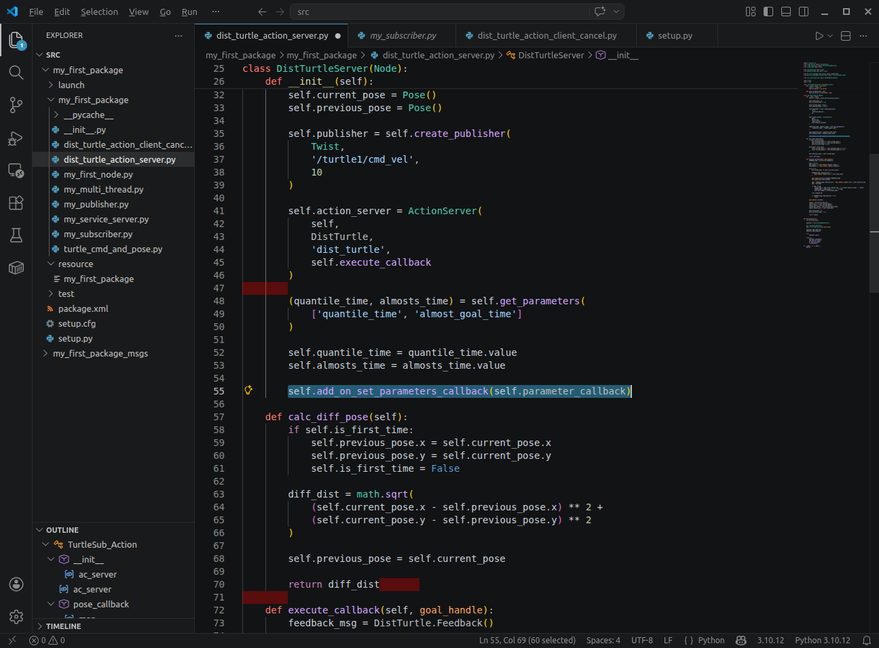Screen dimensions: 879x648
Task: Open the Search view icon
Action: coord(16,73)
